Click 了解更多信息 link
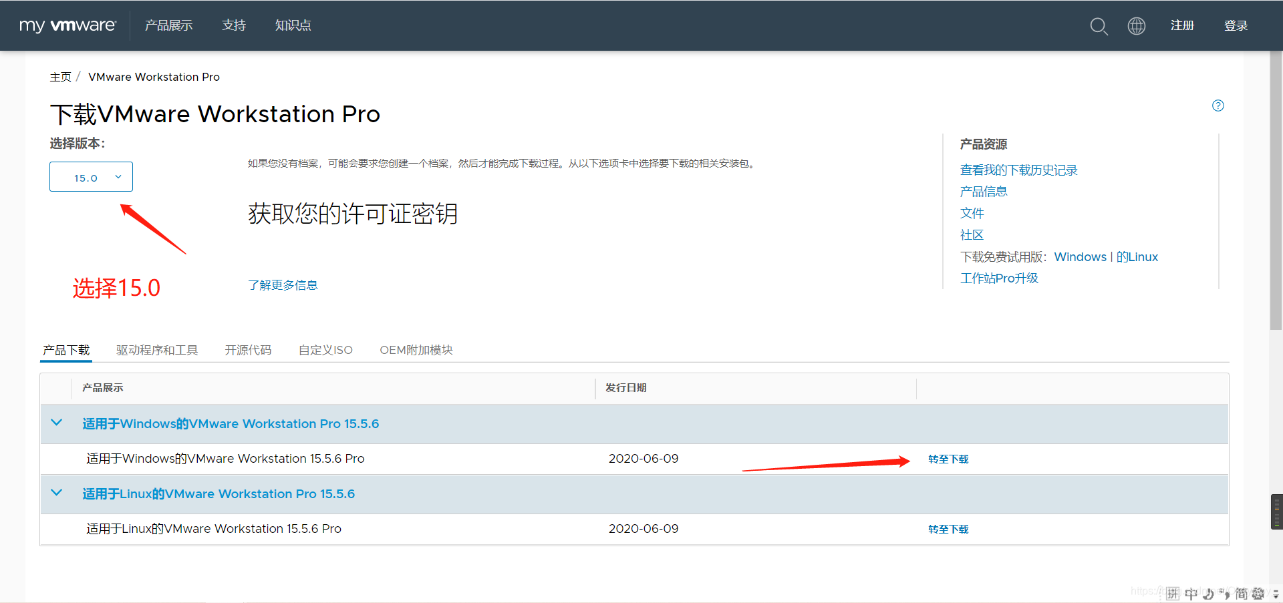 pos(283,285)
